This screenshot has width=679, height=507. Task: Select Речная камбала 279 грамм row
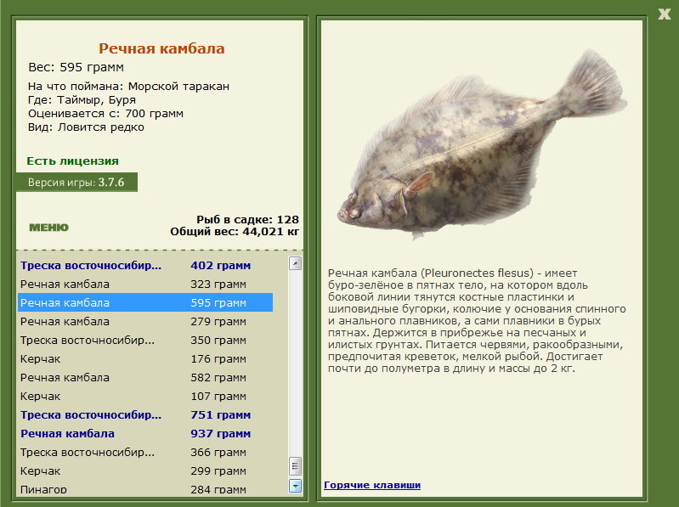[x=145, y=321]
